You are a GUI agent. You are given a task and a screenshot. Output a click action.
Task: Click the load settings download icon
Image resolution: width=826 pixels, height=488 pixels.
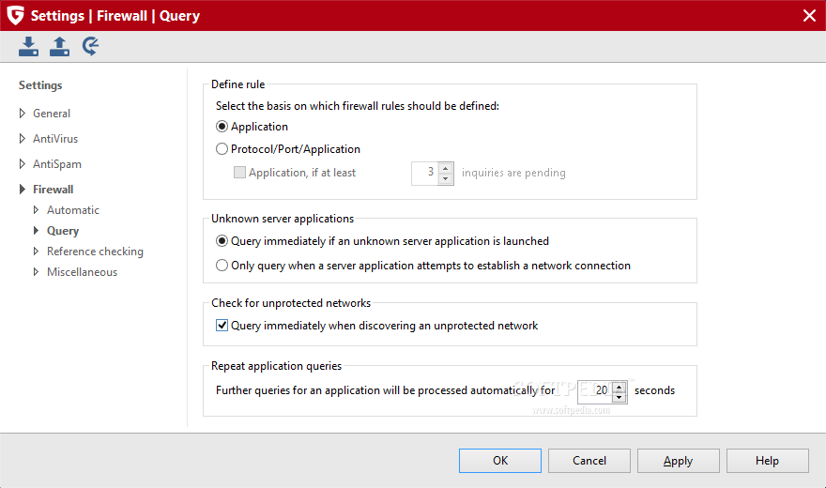coord(28,46)
